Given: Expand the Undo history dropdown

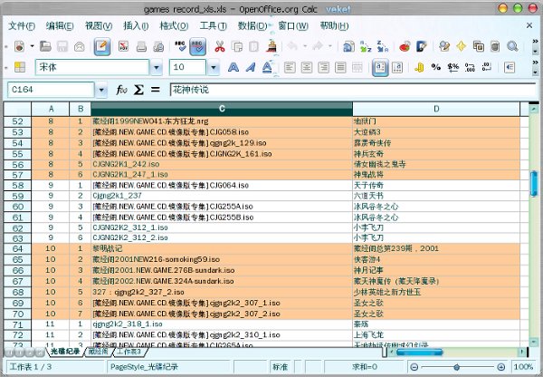Looking at the screenshot, I should pos(305,46).
